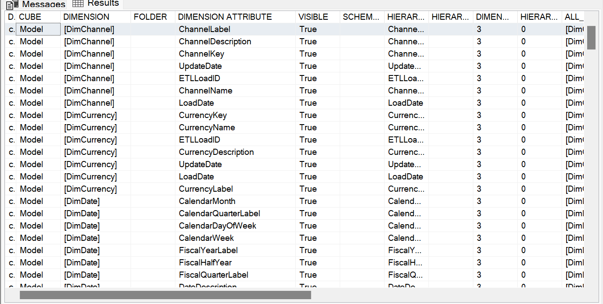
Task: Click the True cell in ChannelKey row
Action: click(318, 54)
